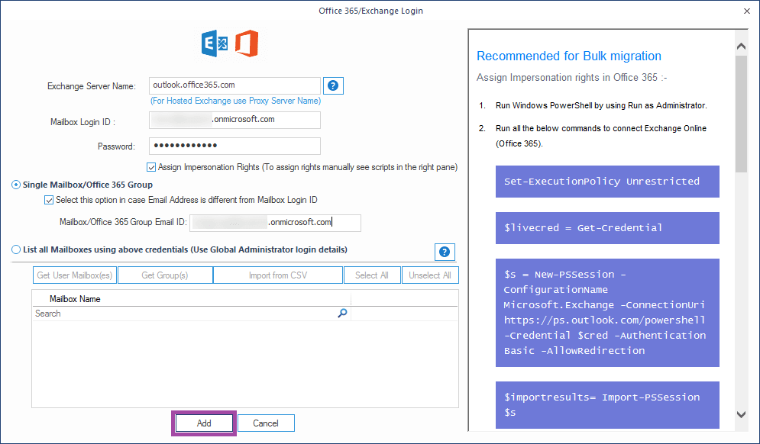Click the Mailbox Login ID field
The width and height of the screenshot is (760, 444).
(234, 120)
